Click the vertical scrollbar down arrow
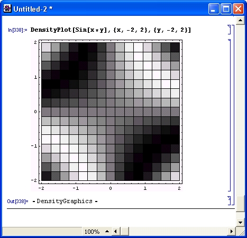The height and width of the screenshot is (238, 247). pos(240,223)
